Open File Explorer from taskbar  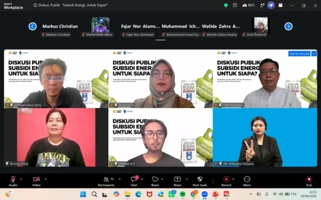point(127,194)
